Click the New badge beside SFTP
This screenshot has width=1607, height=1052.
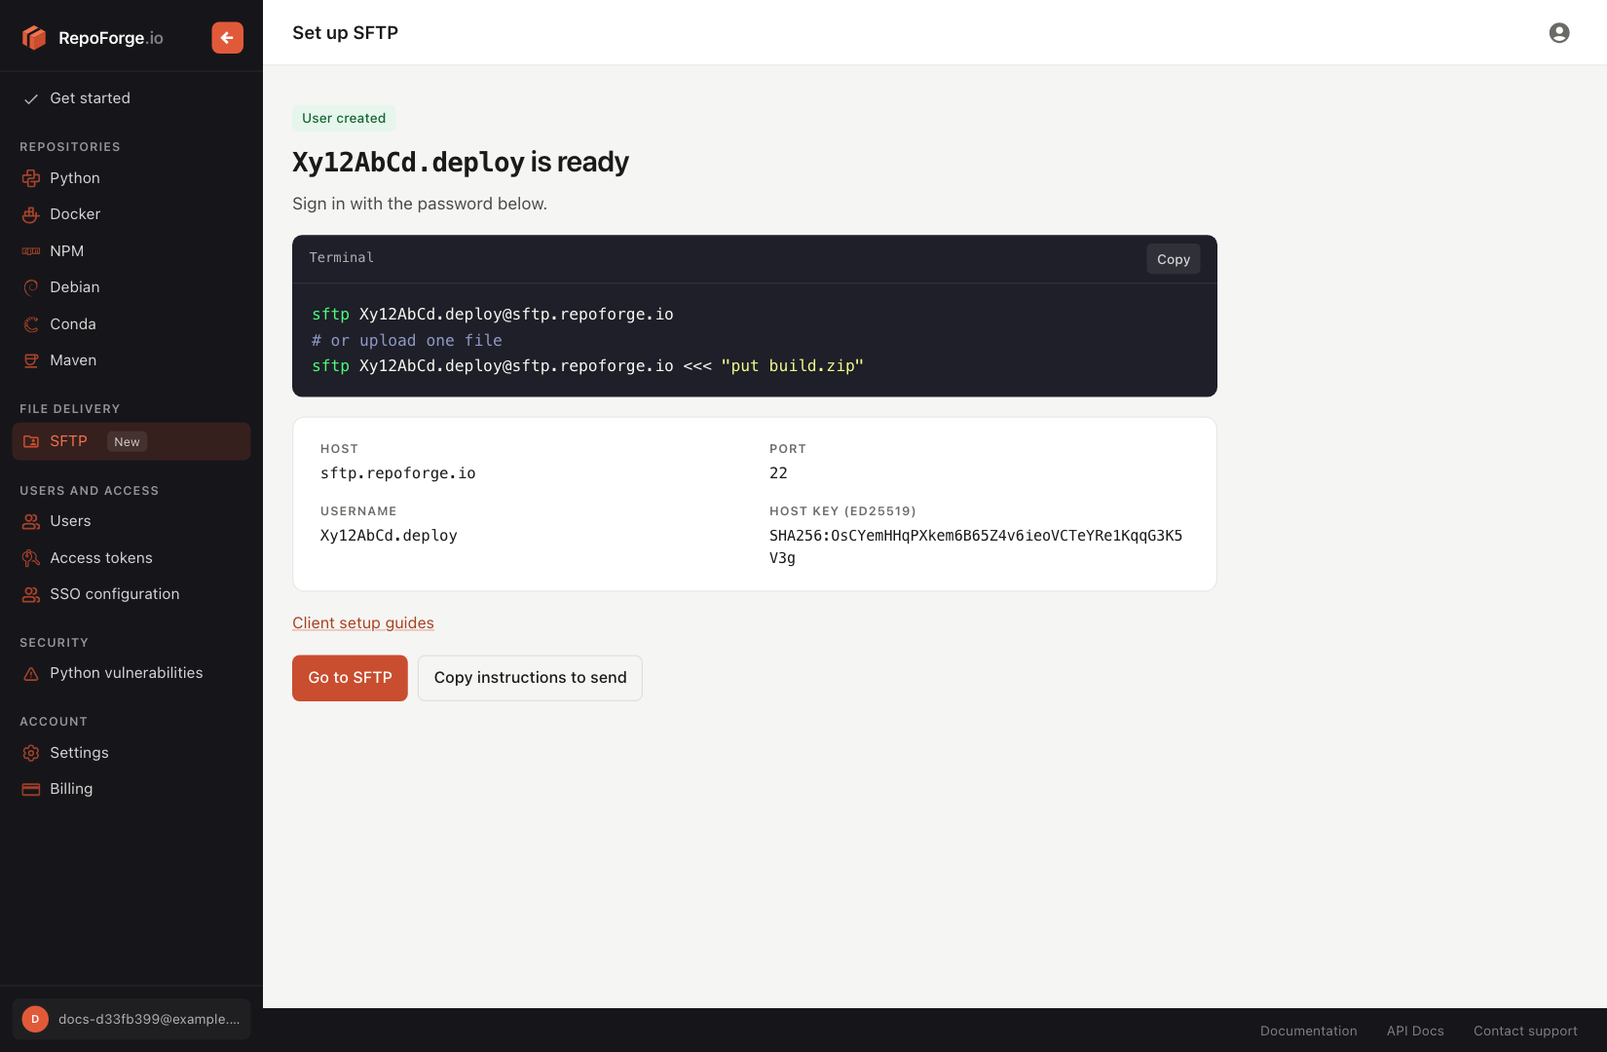point(127,441)
